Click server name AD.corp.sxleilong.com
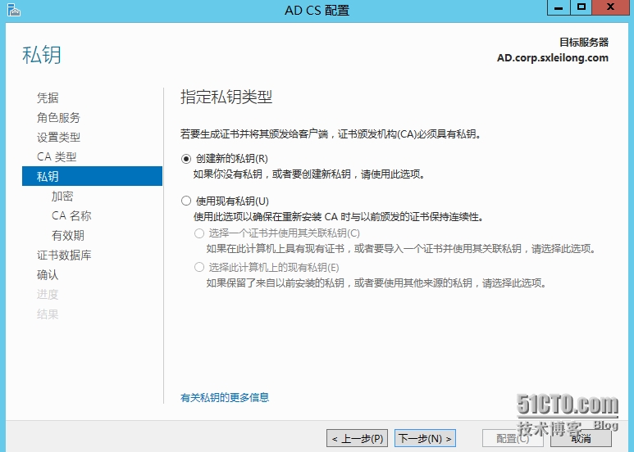This screenshot has width=634, height=452. click(552, 57)
